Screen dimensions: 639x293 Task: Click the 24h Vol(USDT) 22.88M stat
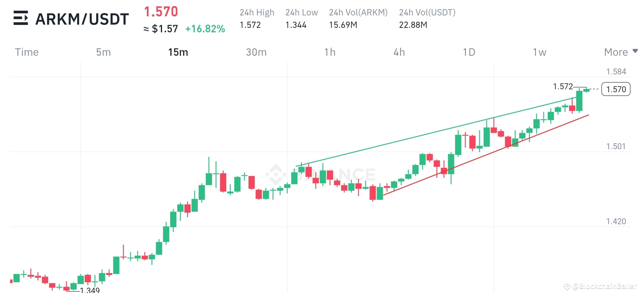click(413, 25)
